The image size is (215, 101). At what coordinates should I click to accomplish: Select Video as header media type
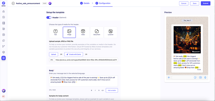(x=83, y=32)
